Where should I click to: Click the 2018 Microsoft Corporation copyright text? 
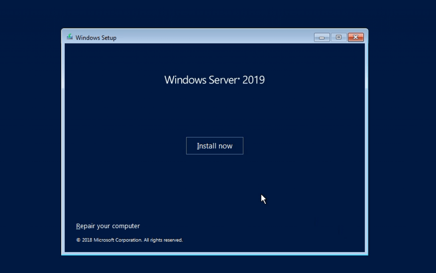pos(129,240)
